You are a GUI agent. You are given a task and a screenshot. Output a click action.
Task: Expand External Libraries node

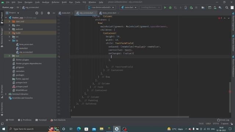coord(6,94)
